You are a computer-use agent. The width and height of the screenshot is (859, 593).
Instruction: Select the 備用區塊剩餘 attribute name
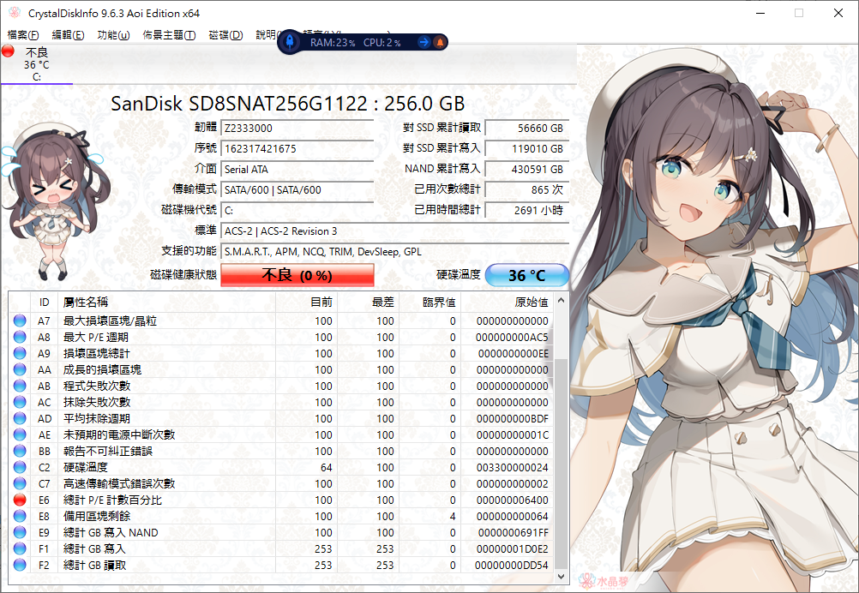point(97,517)
